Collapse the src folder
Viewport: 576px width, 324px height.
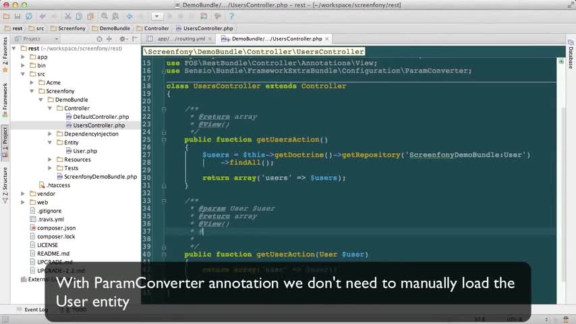(23, 74)
